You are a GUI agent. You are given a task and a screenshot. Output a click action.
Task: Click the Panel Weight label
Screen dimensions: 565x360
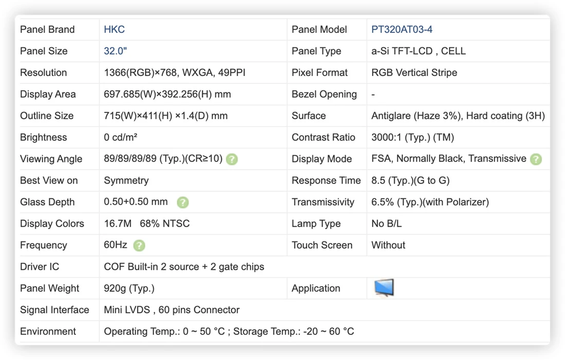[49, 288]
